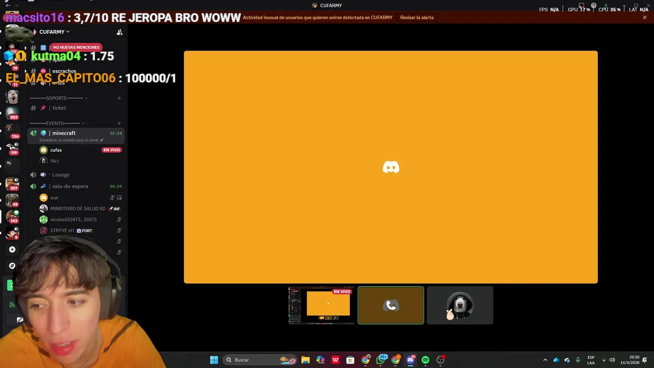The width and height of the screenshot is (654, 368).
Task: Select user STRYVE st1
Action: pos(62,231)
